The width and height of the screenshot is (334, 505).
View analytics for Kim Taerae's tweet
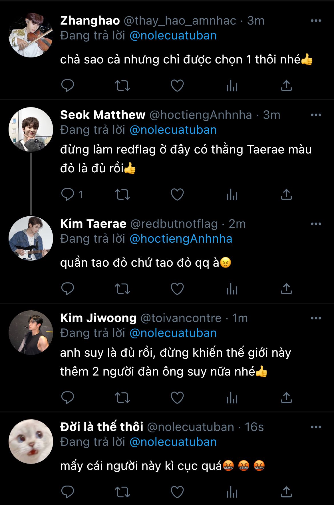pos(232,289)
